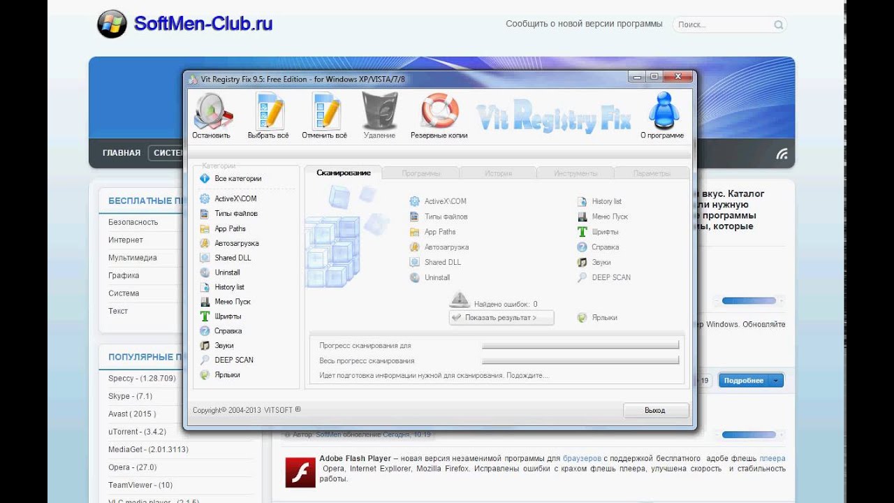This screenshot has width=894, height=503.
Task: Open uTorrent - (3.4.2) popular program link
Action: click(x=137, y=432)
